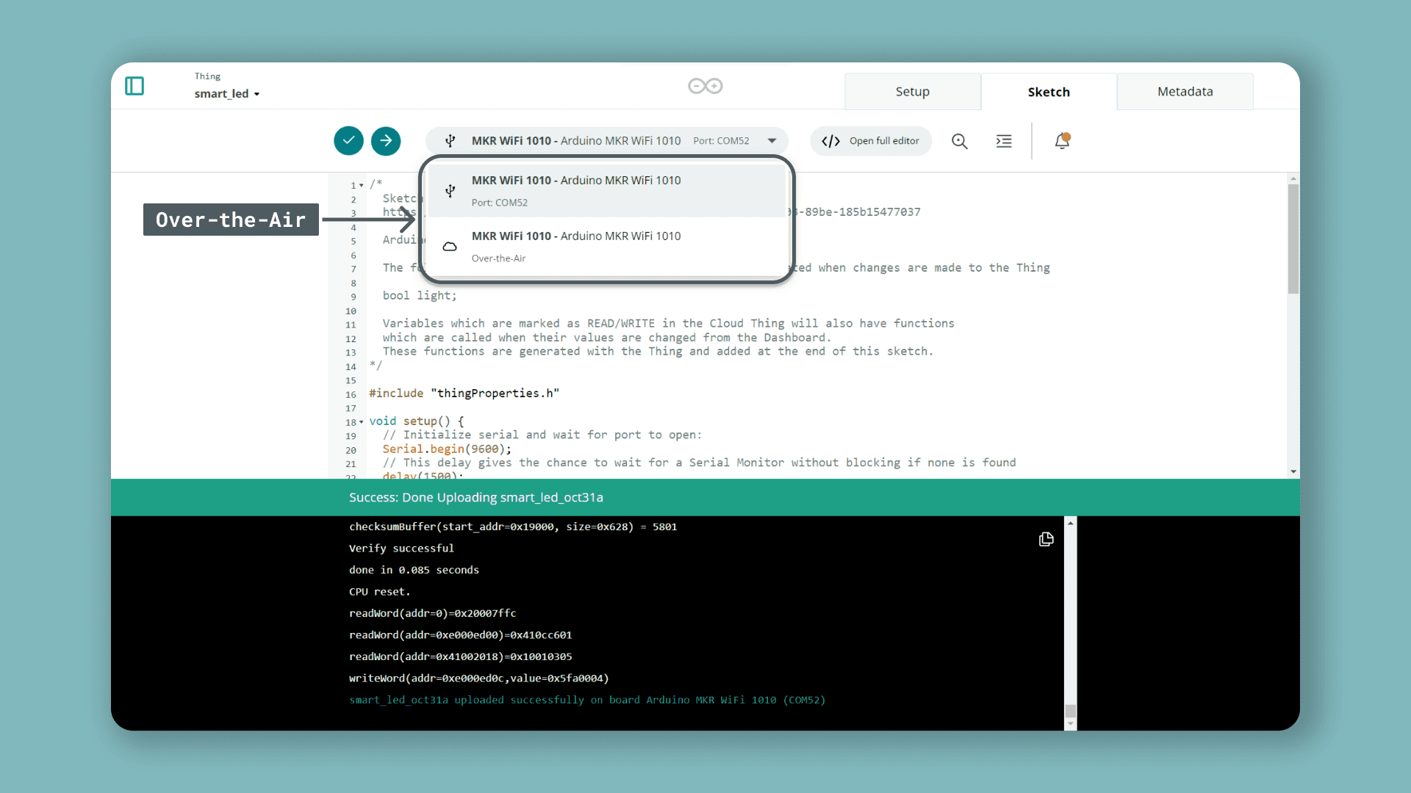
Task: Select MKR WiFi 1010 Port COM52 option
Action: [x=606, y=190]
